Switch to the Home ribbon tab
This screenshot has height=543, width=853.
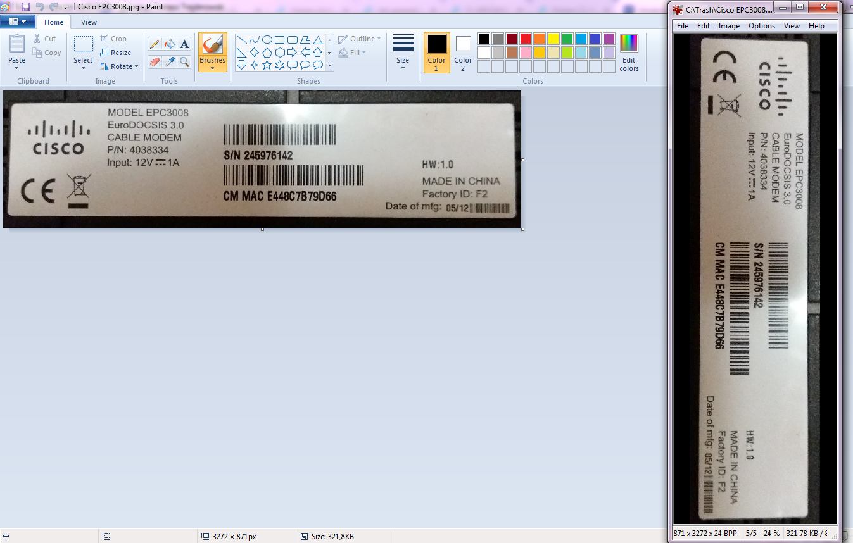(53, 22)
